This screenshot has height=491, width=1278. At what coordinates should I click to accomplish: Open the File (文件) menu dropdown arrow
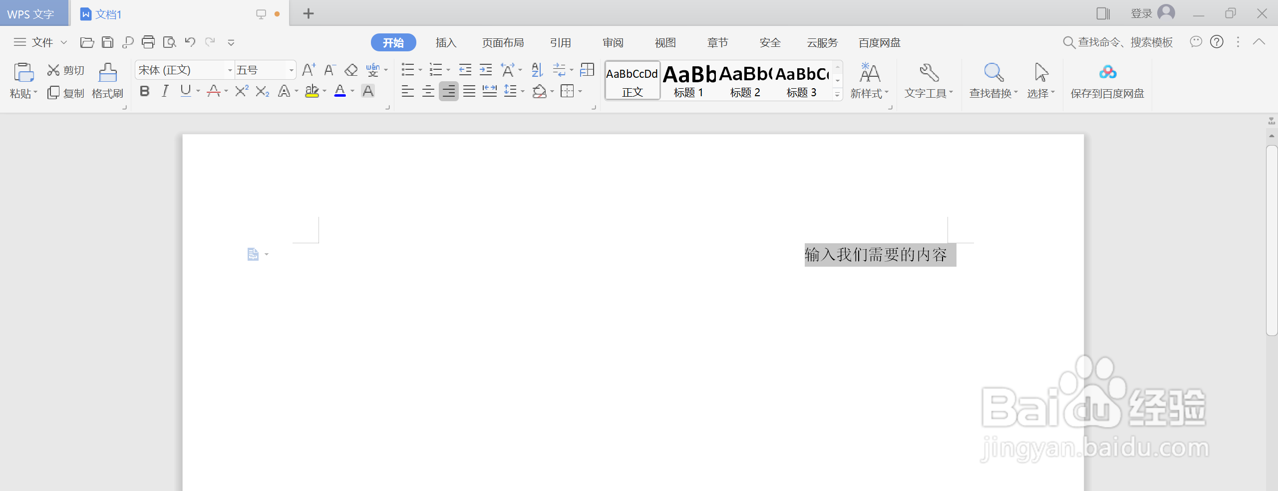click(64, 42)
